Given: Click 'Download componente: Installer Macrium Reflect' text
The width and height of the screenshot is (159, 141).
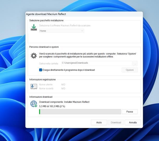Looking at the screenshot, I should (64, 102).
